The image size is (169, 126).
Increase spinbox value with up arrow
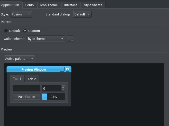point(63,87)
